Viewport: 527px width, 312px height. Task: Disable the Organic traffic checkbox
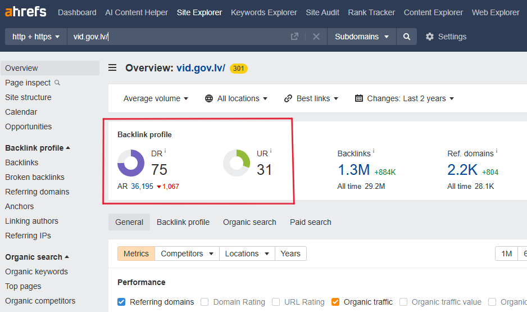[x=335, y=302]
